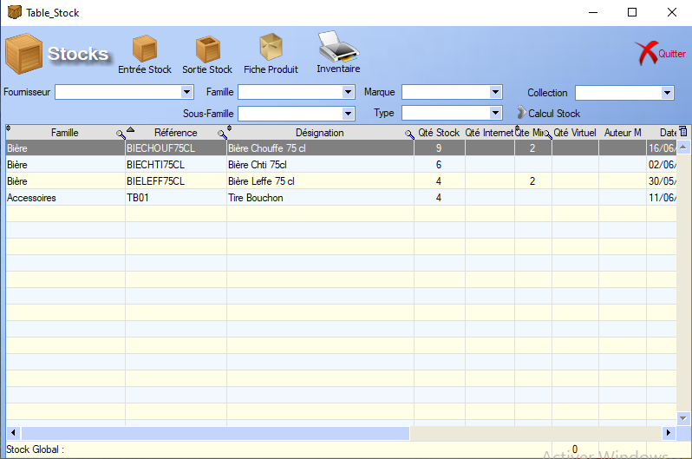
Task: Select the Bière Leffe 75 cl row
Action: click(x=260, y=181)
